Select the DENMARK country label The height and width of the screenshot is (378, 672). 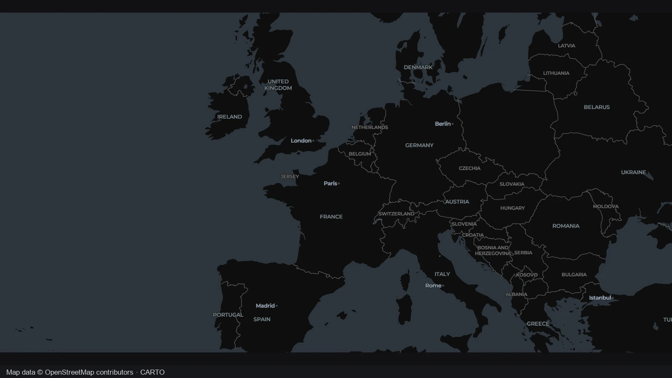tap(418, 67)
